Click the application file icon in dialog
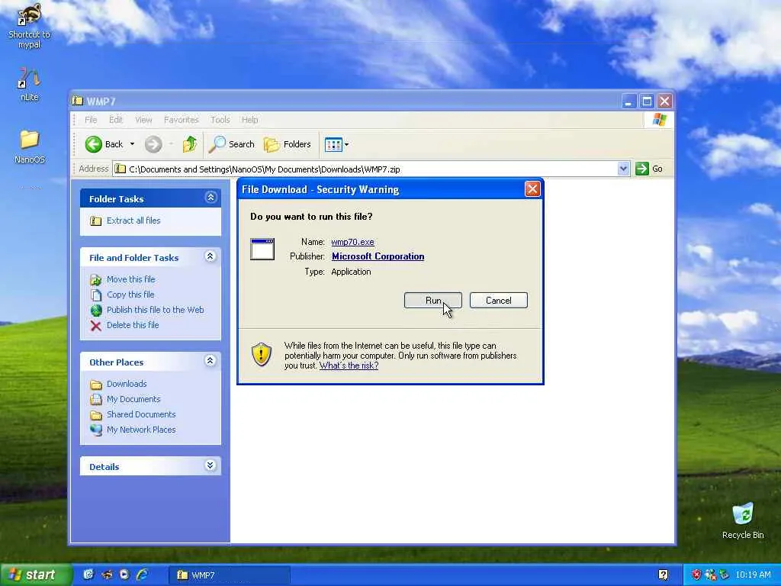The width and height of the screenshot is (781, 586). coord(262,250)
